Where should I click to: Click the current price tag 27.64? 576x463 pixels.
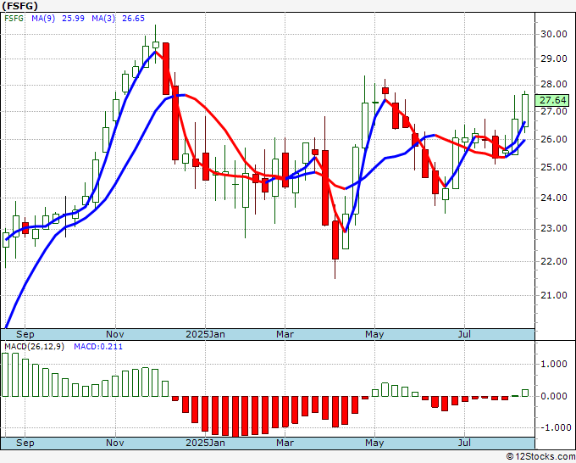(x=552, y=100)
